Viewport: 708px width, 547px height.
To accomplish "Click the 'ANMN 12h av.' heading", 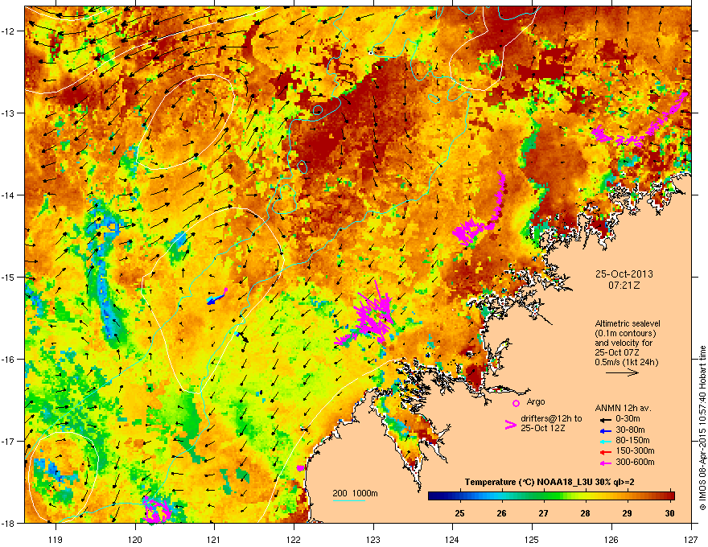I will point(623,408).
